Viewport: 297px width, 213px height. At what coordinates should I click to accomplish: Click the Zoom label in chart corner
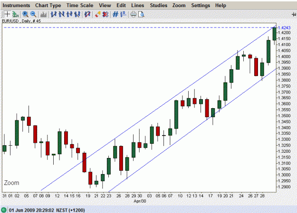click(x=12, y=183)
